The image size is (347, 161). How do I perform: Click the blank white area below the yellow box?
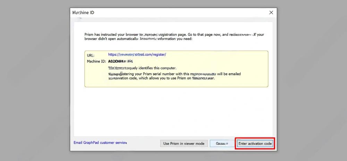(173, 111)
